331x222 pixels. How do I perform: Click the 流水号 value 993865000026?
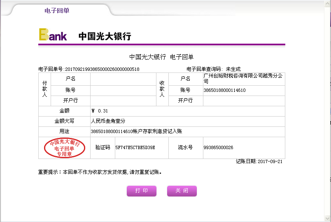(218, 147)
